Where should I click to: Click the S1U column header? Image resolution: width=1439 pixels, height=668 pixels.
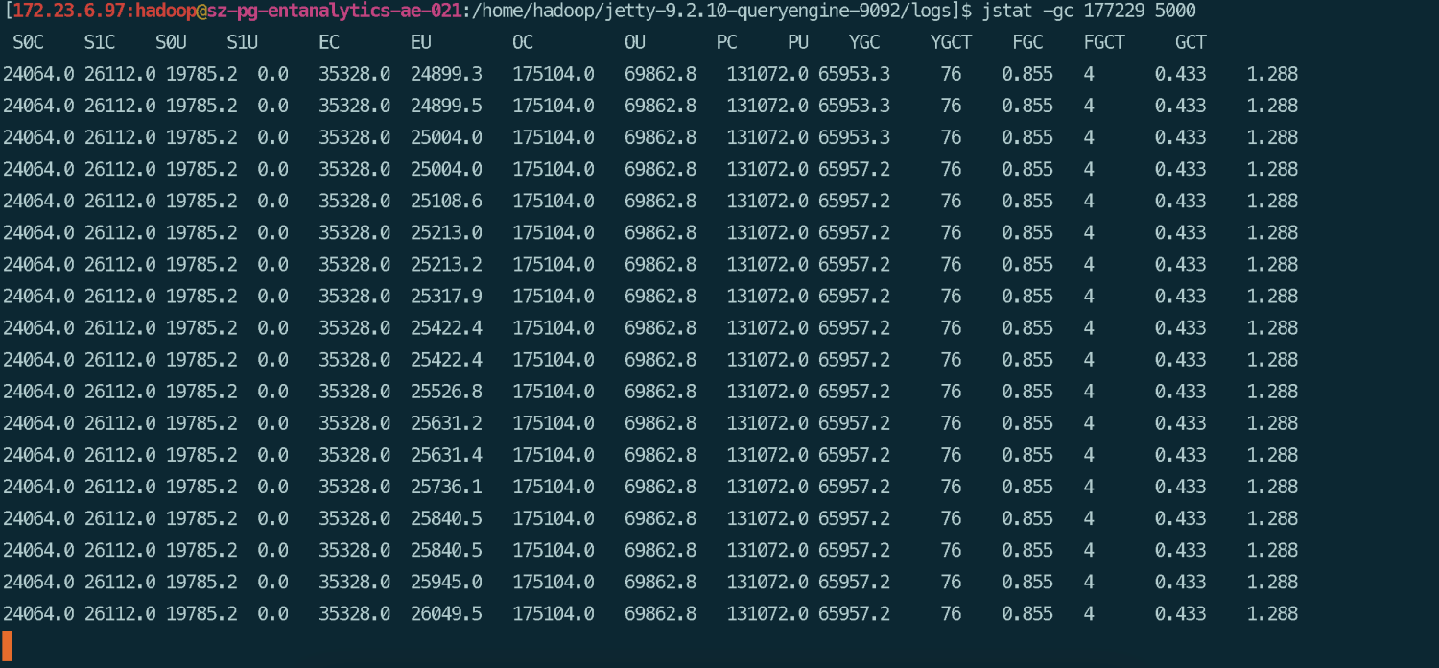pos(242,42)
